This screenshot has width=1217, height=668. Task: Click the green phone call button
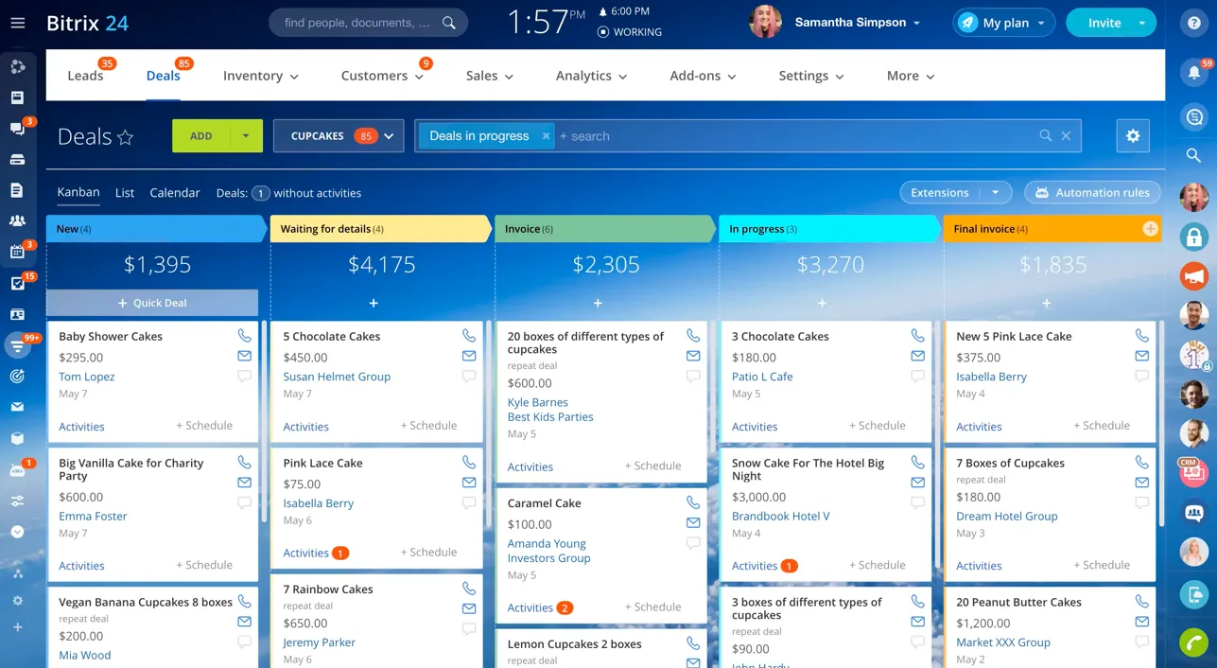[x=1193, y=642]
